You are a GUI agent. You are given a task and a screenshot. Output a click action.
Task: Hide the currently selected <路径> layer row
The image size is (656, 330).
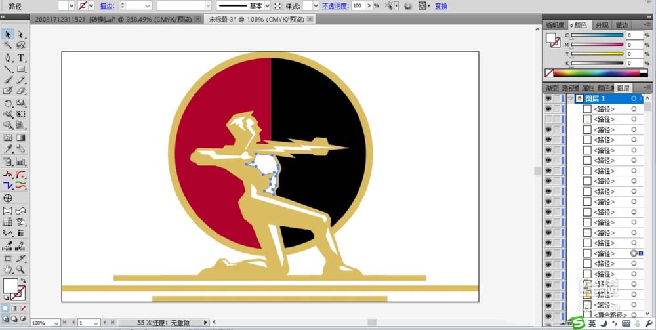click(x=548, y=253)
